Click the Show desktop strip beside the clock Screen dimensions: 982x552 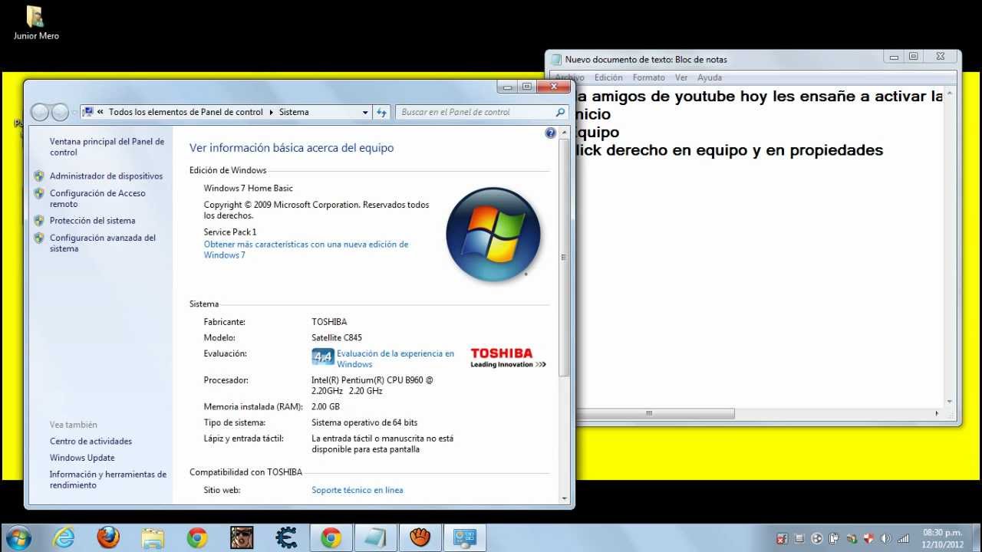[x=976, y=538]
